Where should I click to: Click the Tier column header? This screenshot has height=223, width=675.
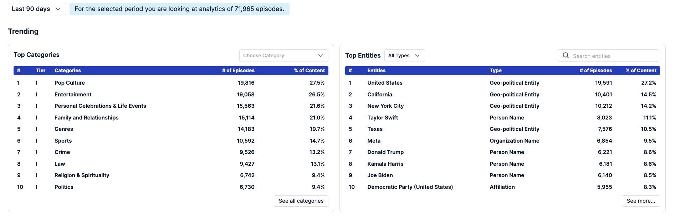tap(41, 70)
